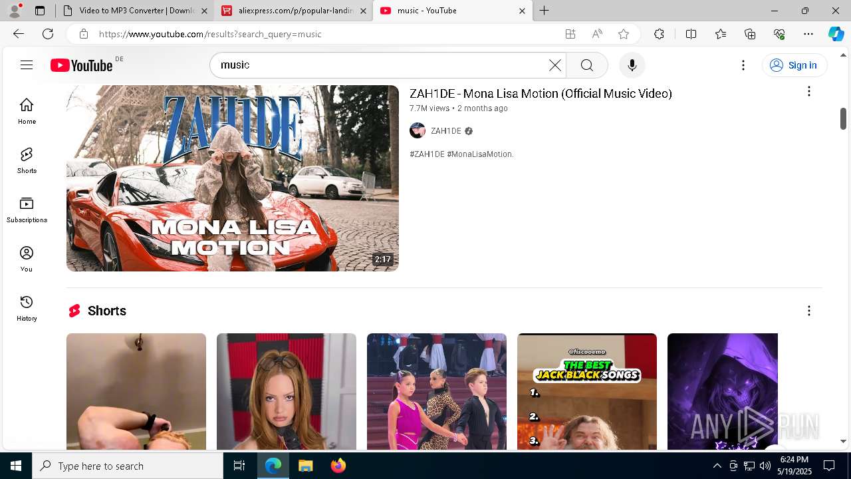
Task: Open the #MonaLisaMotion hashtag
Action: (480, 154)
